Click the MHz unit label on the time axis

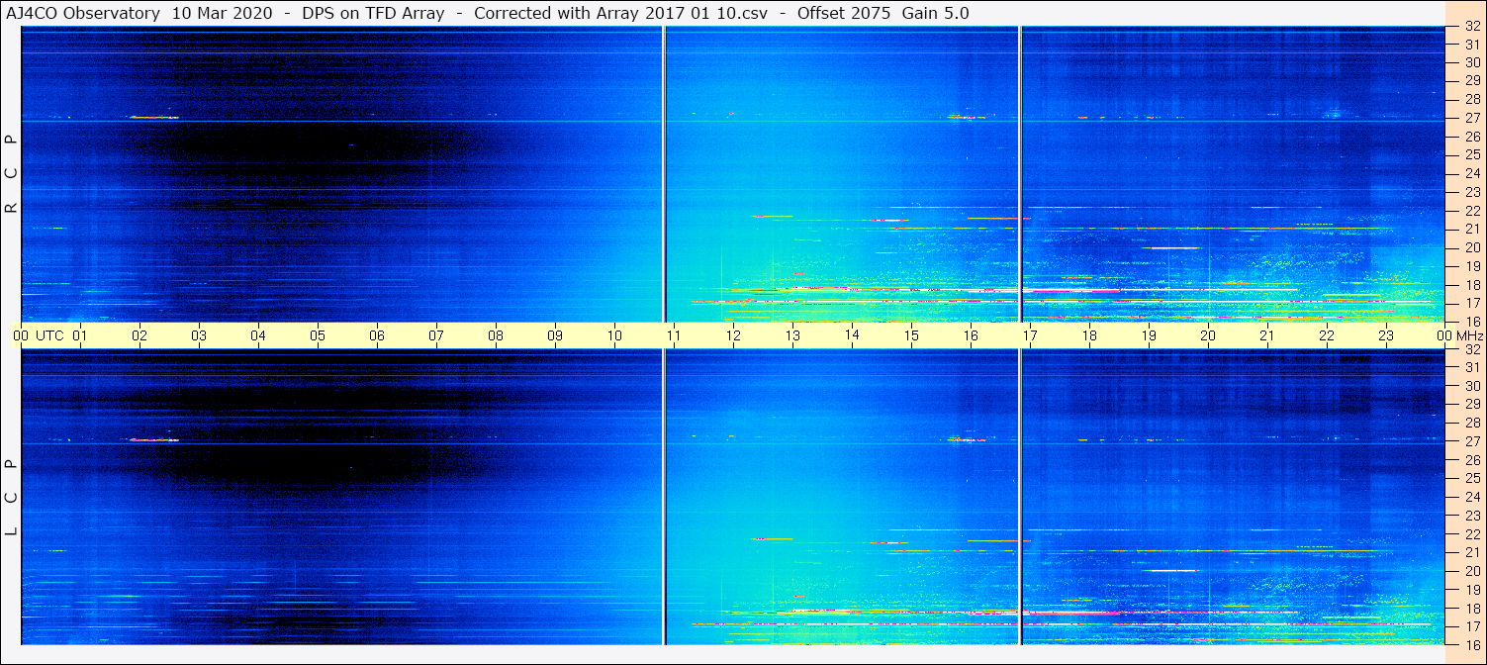pyautogui.click(x=1468, y=336)
